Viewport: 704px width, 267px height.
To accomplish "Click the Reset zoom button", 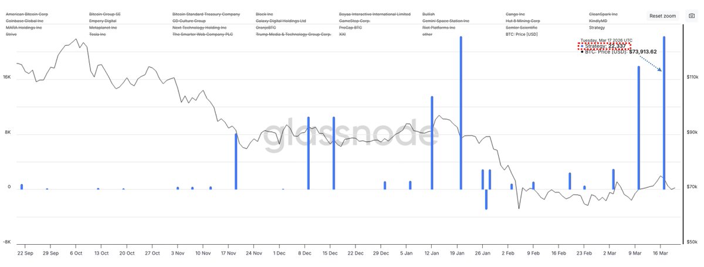I will pyautogui.click(x=662, y=16).
